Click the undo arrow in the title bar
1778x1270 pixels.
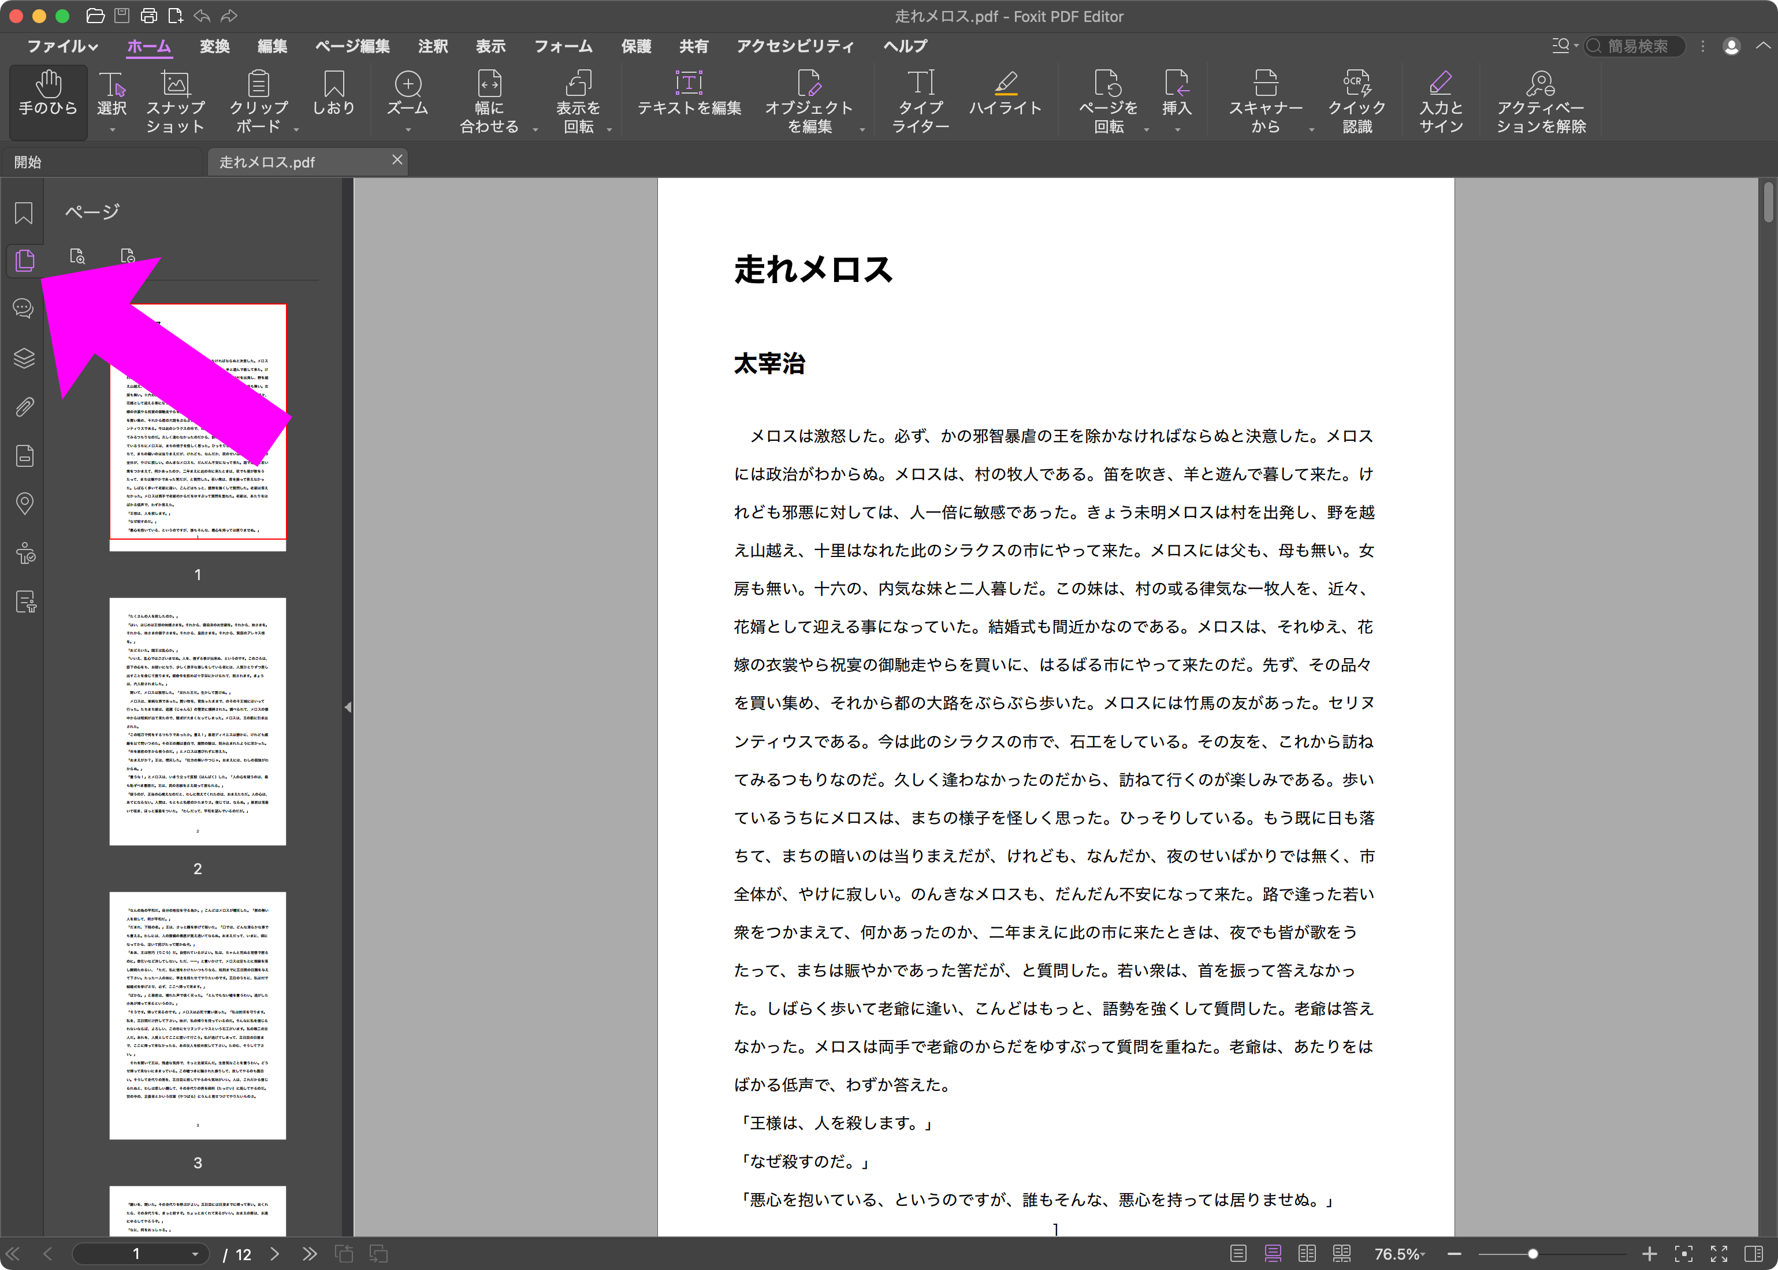[202, 16]
